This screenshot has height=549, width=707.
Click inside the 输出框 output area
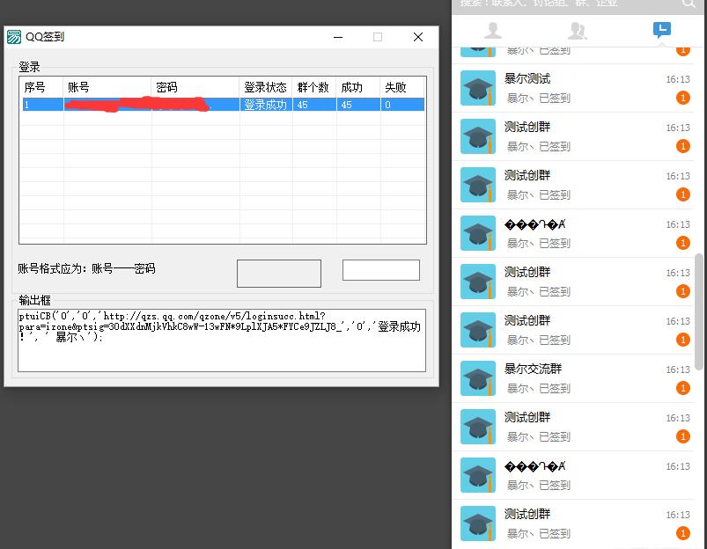[x=220, y=339]
